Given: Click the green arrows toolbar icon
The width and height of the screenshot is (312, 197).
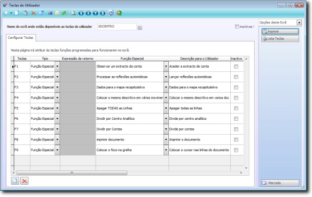Looking at the screenshot, I should tap(64, 13).
